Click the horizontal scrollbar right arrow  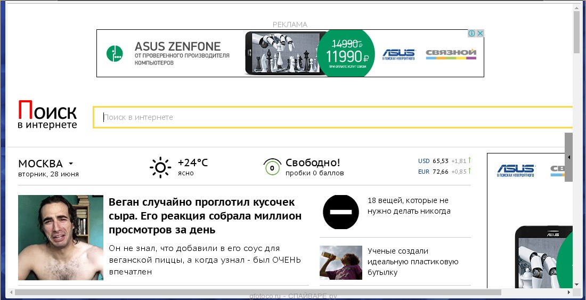pos(569,292)
